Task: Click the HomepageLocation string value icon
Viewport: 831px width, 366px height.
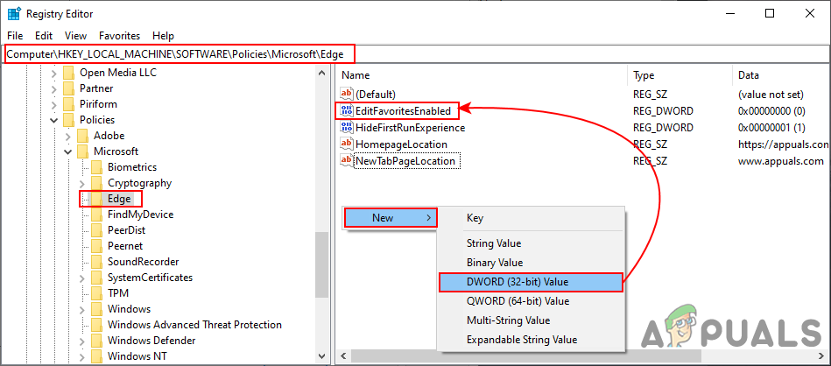Action: click(346, 144)
